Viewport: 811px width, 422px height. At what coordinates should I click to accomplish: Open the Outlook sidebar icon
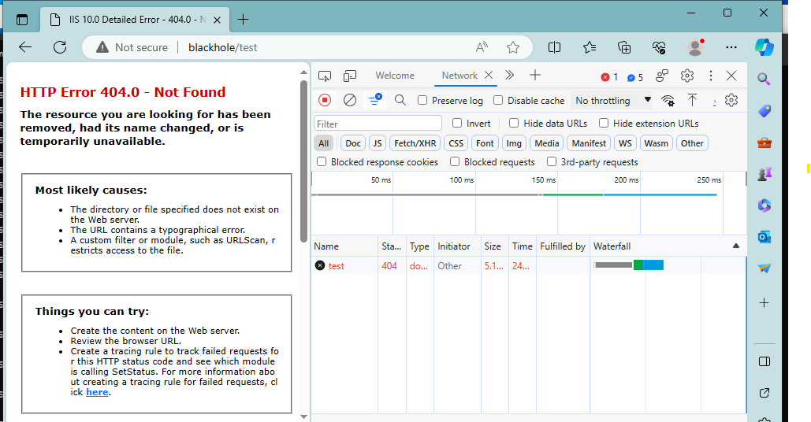coord(764,236)
